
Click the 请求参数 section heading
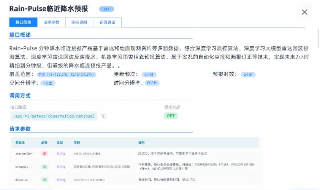coord(20,129)
